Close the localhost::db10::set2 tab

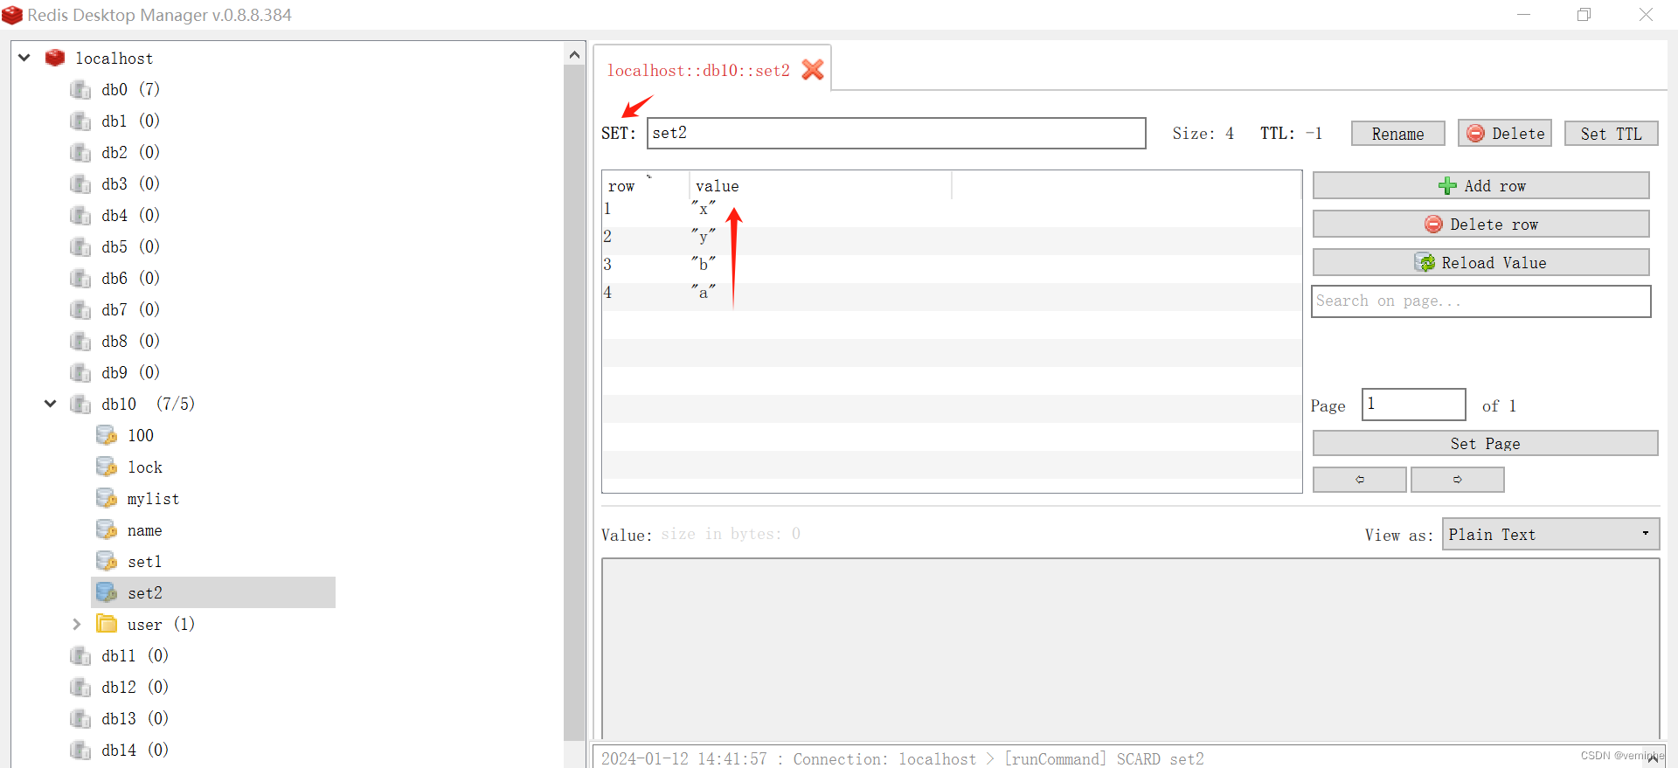(813, 70)
